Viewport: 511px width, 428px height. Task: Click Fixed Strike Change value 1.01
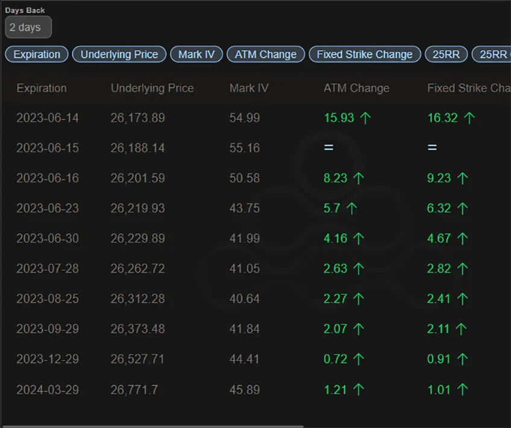(439, 389)
